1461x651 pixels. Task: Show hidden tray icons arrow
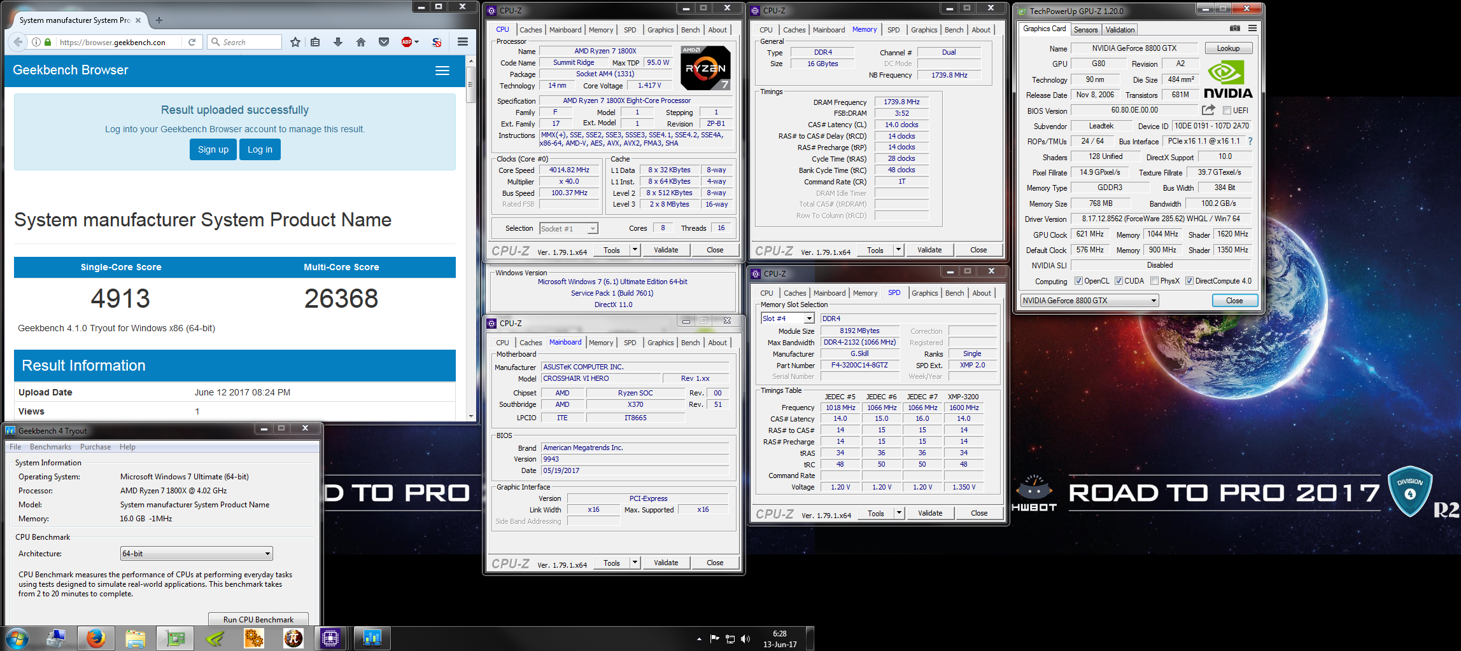699,639
